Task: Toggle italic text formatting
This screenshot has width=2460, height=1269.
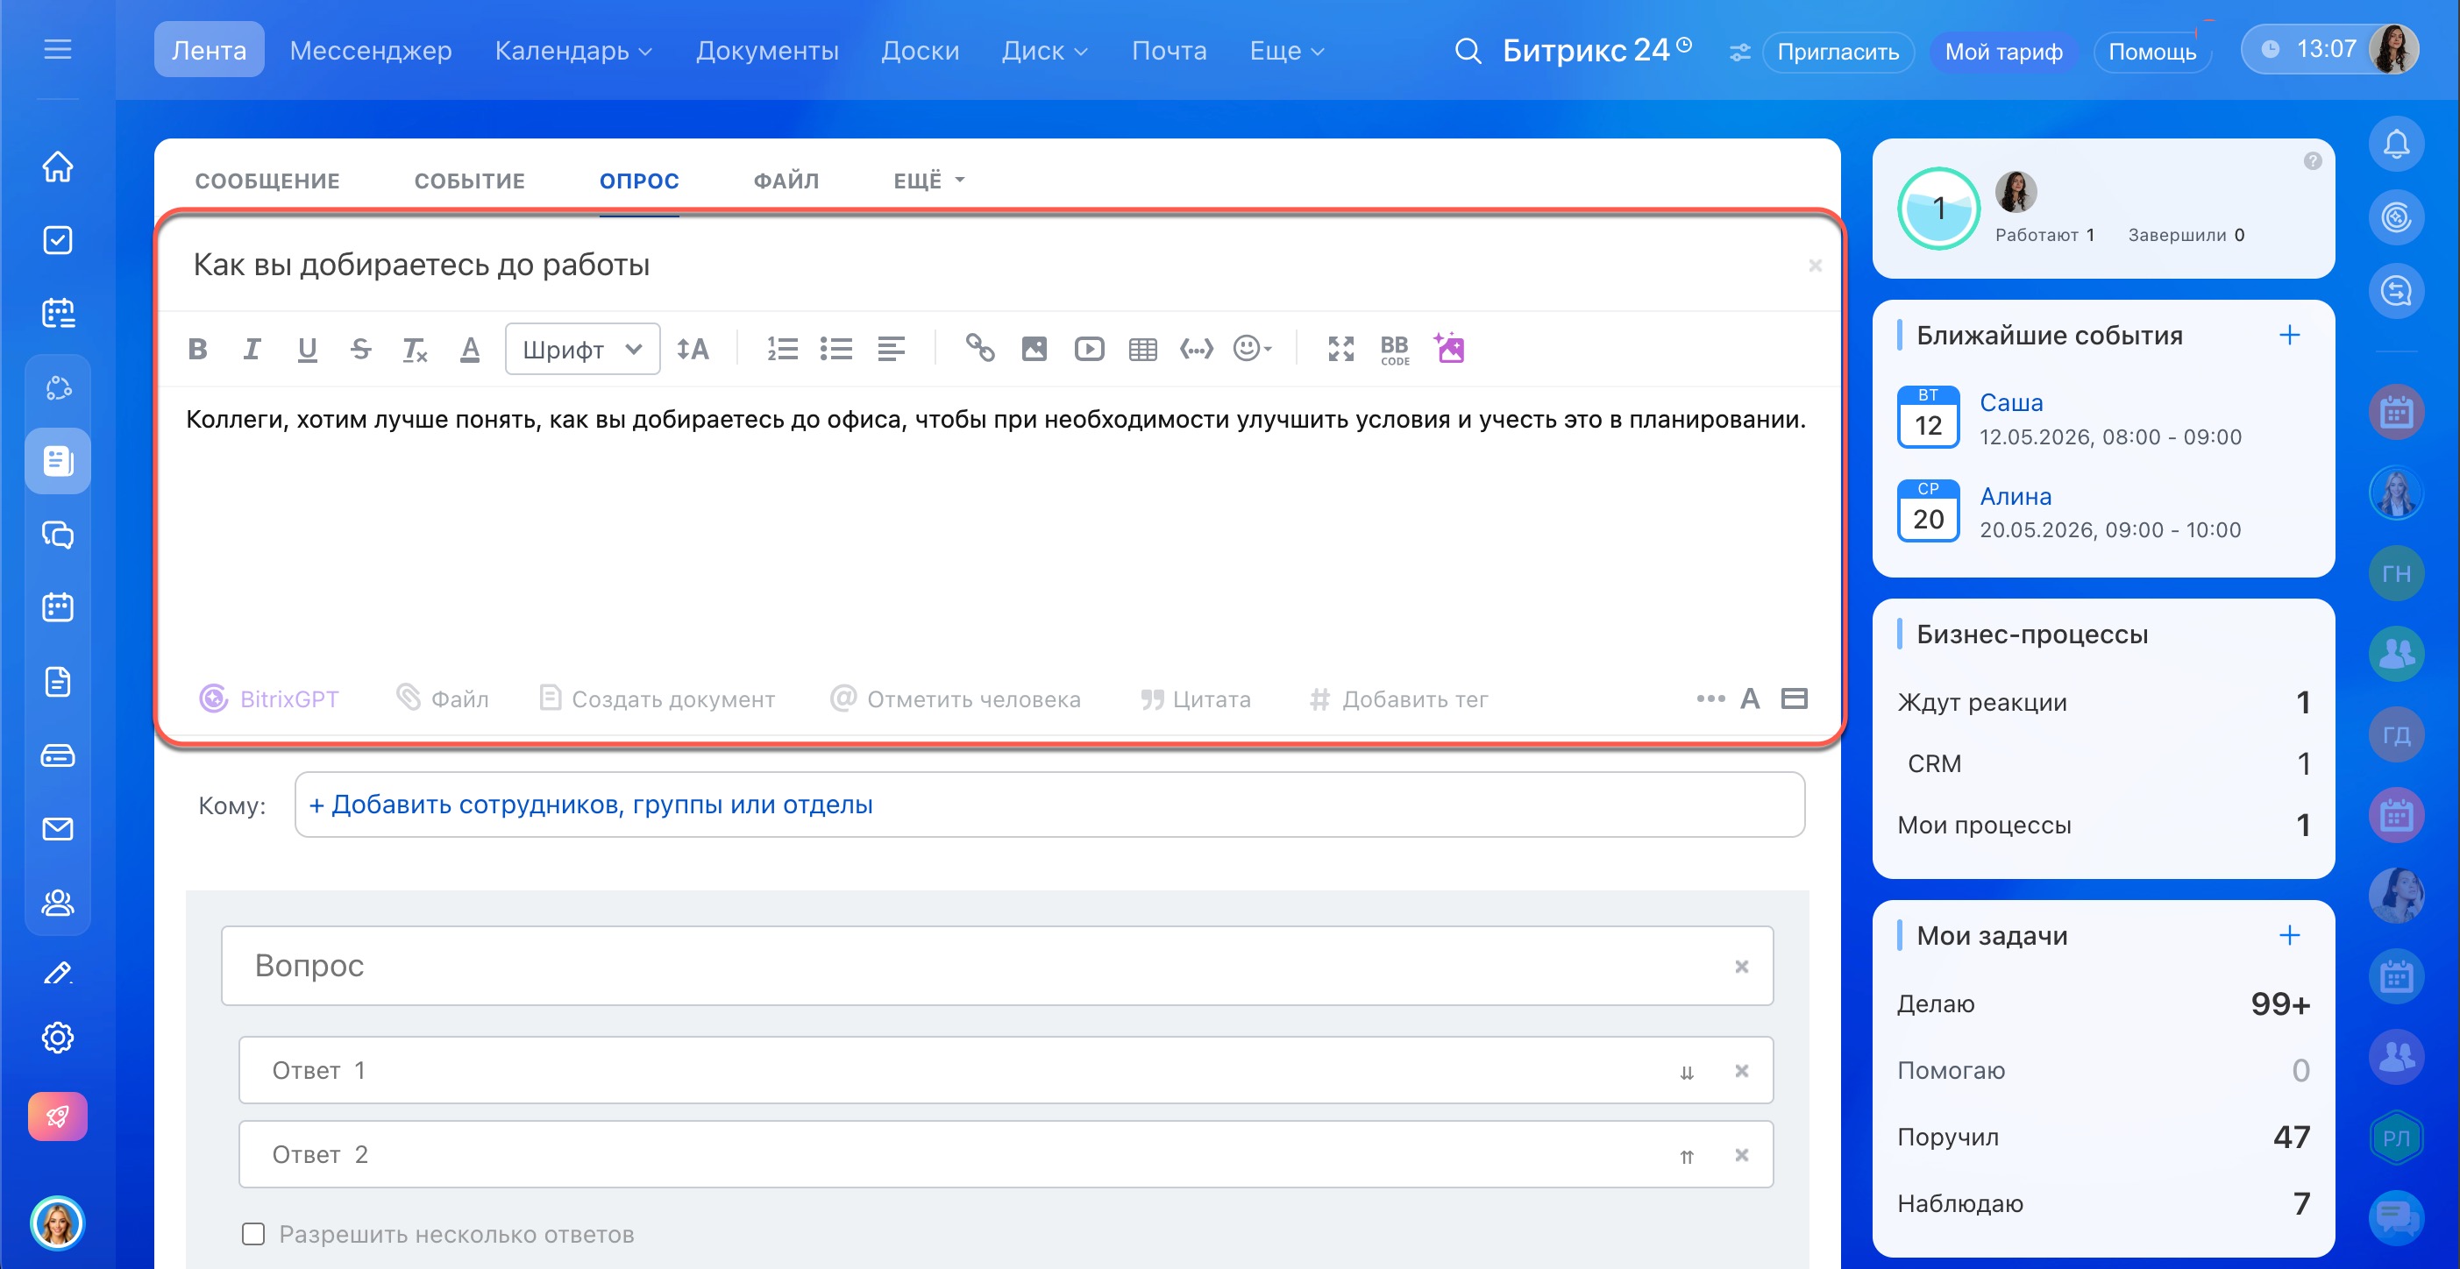Action: point(251,350)
